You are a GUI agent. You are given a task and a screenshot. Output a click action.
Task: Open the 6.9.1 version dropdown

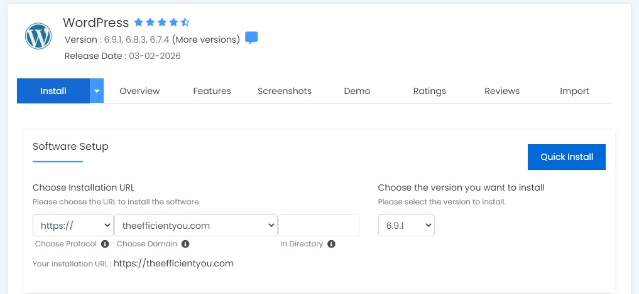[x=407, y=225]
